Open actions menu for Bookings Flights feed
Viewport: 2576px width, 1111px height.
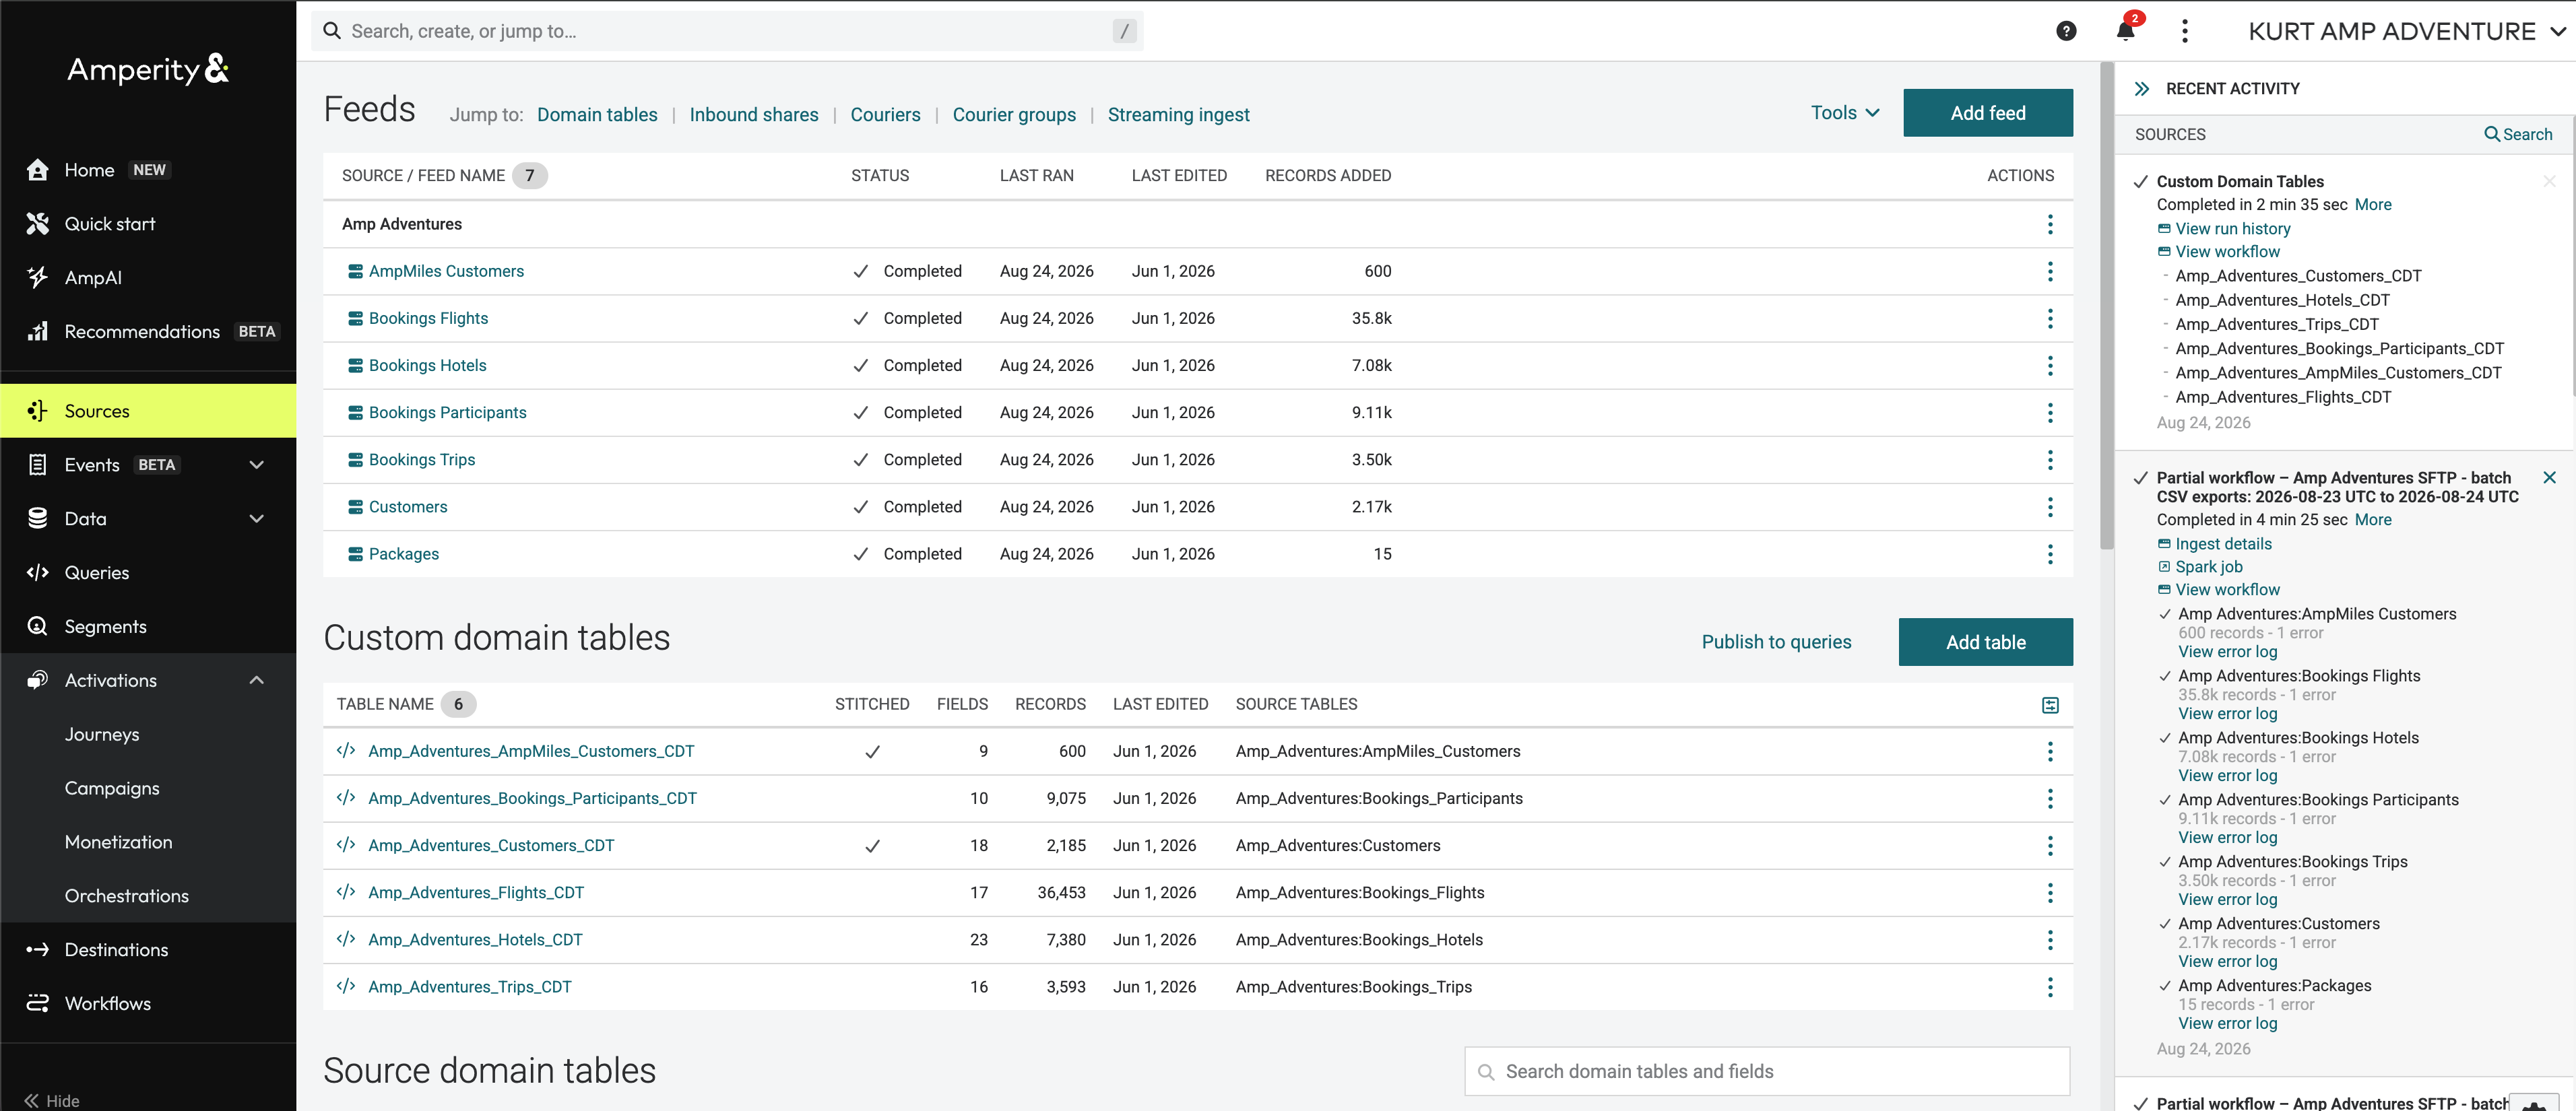pyautogui.click(x=2050, y=318)
